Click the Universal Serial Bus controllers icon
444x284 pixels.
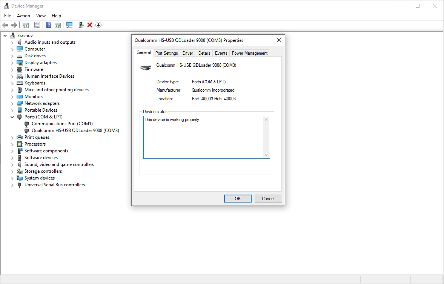pyautogui.click(x=20, y=185)
